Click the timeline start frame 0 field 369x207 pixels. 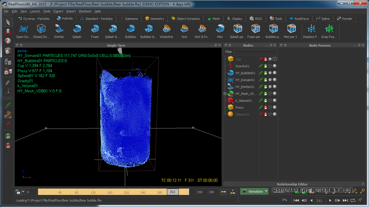point(31,192)
